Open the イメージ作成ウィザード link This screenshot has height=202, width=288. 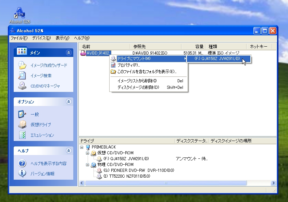(x=49, y=65)
